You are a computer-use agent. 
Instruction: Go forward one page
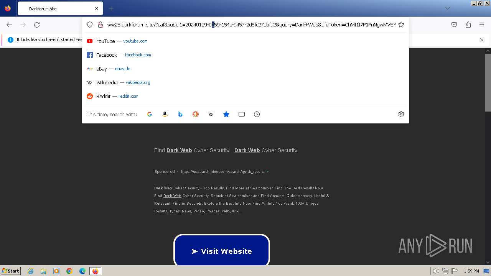[x=23, y=25]
